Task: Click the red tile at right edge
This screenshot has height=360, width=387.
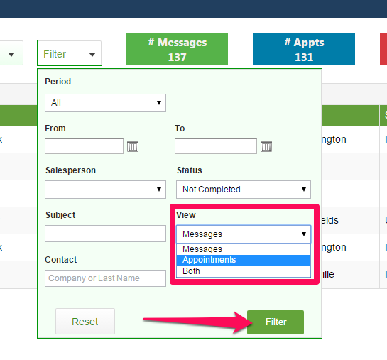Action: [383, 49]
